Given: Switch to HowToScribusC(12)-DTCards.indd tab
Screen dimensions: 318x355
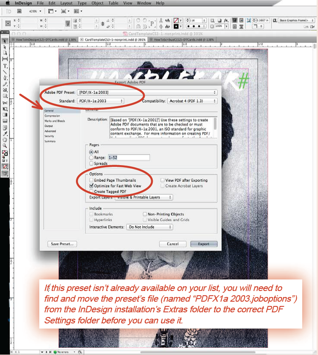Looking at the screenshot, I should click(x=183, y=39).
